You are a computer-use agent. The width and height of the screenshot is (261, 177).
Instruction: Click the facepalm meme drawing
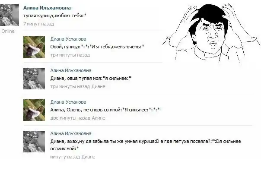[x=211, y=33]
